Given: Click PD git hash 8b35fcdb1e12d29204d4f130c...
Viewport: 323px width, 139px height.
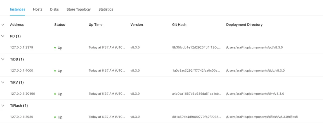Looking at the screenshot, I should (197, 47).
